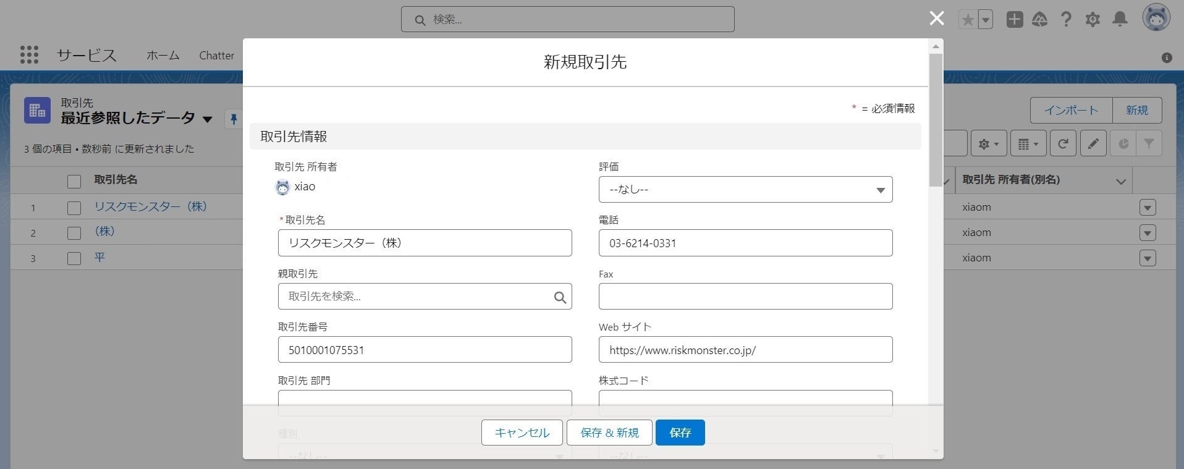Open the Setup gear icon
The image size is (1184, 469).
pyautogui.click(x=1093, y=20)
